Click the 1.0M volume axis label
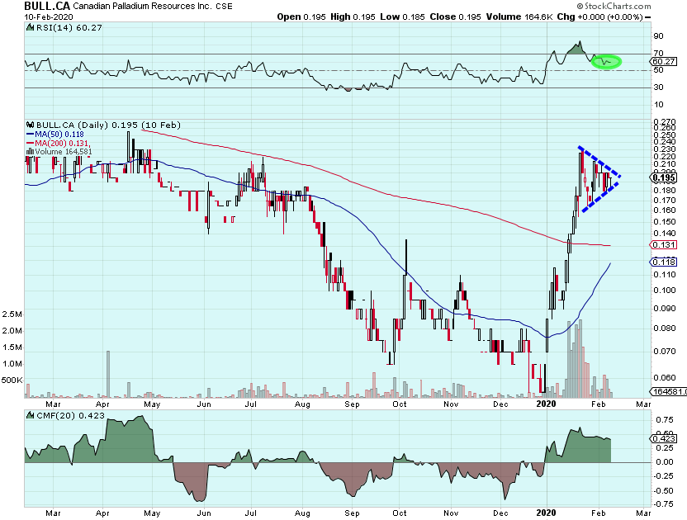 tap(12, 364)
